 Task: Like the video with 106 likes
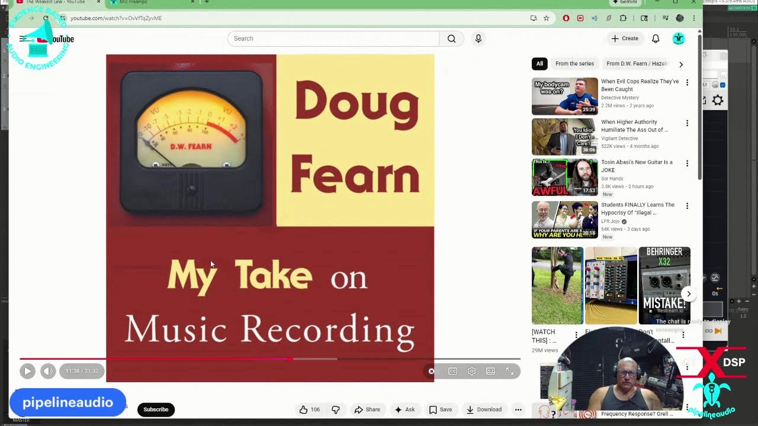310,409
